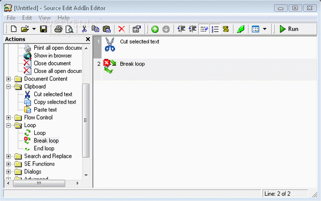Click the horizontal scrollbar thumb in Actions

pyautogui.click(x=39, y=183)
